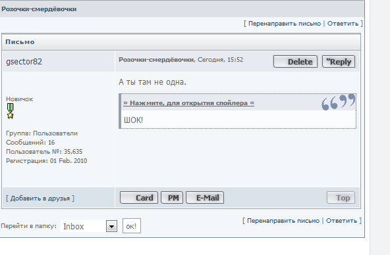Click the medal rank icon under Новичок
This screenshot has width=390, height=255.
pyautogui.click(x=10, y=111)
